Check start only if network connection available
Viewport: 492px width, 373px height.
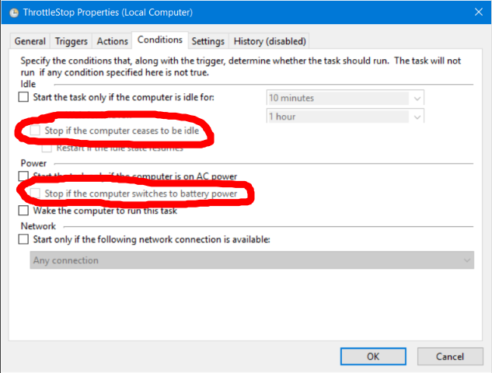(23, 239)
